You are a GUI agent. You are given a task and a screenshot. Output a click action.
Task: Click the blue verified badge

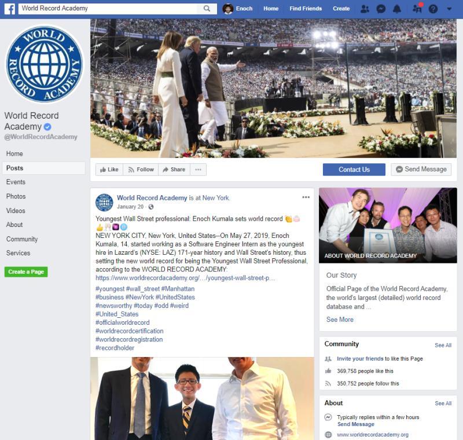[47, 127]
